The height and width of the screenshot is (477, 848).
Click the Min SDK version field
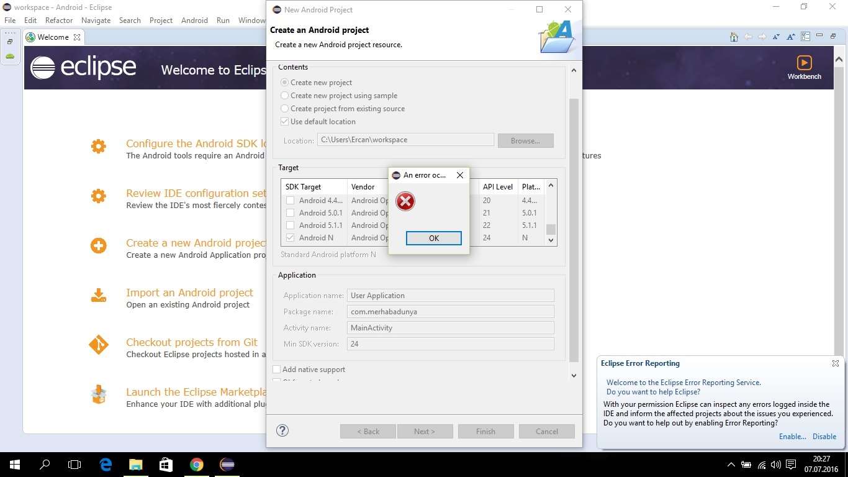451,344
